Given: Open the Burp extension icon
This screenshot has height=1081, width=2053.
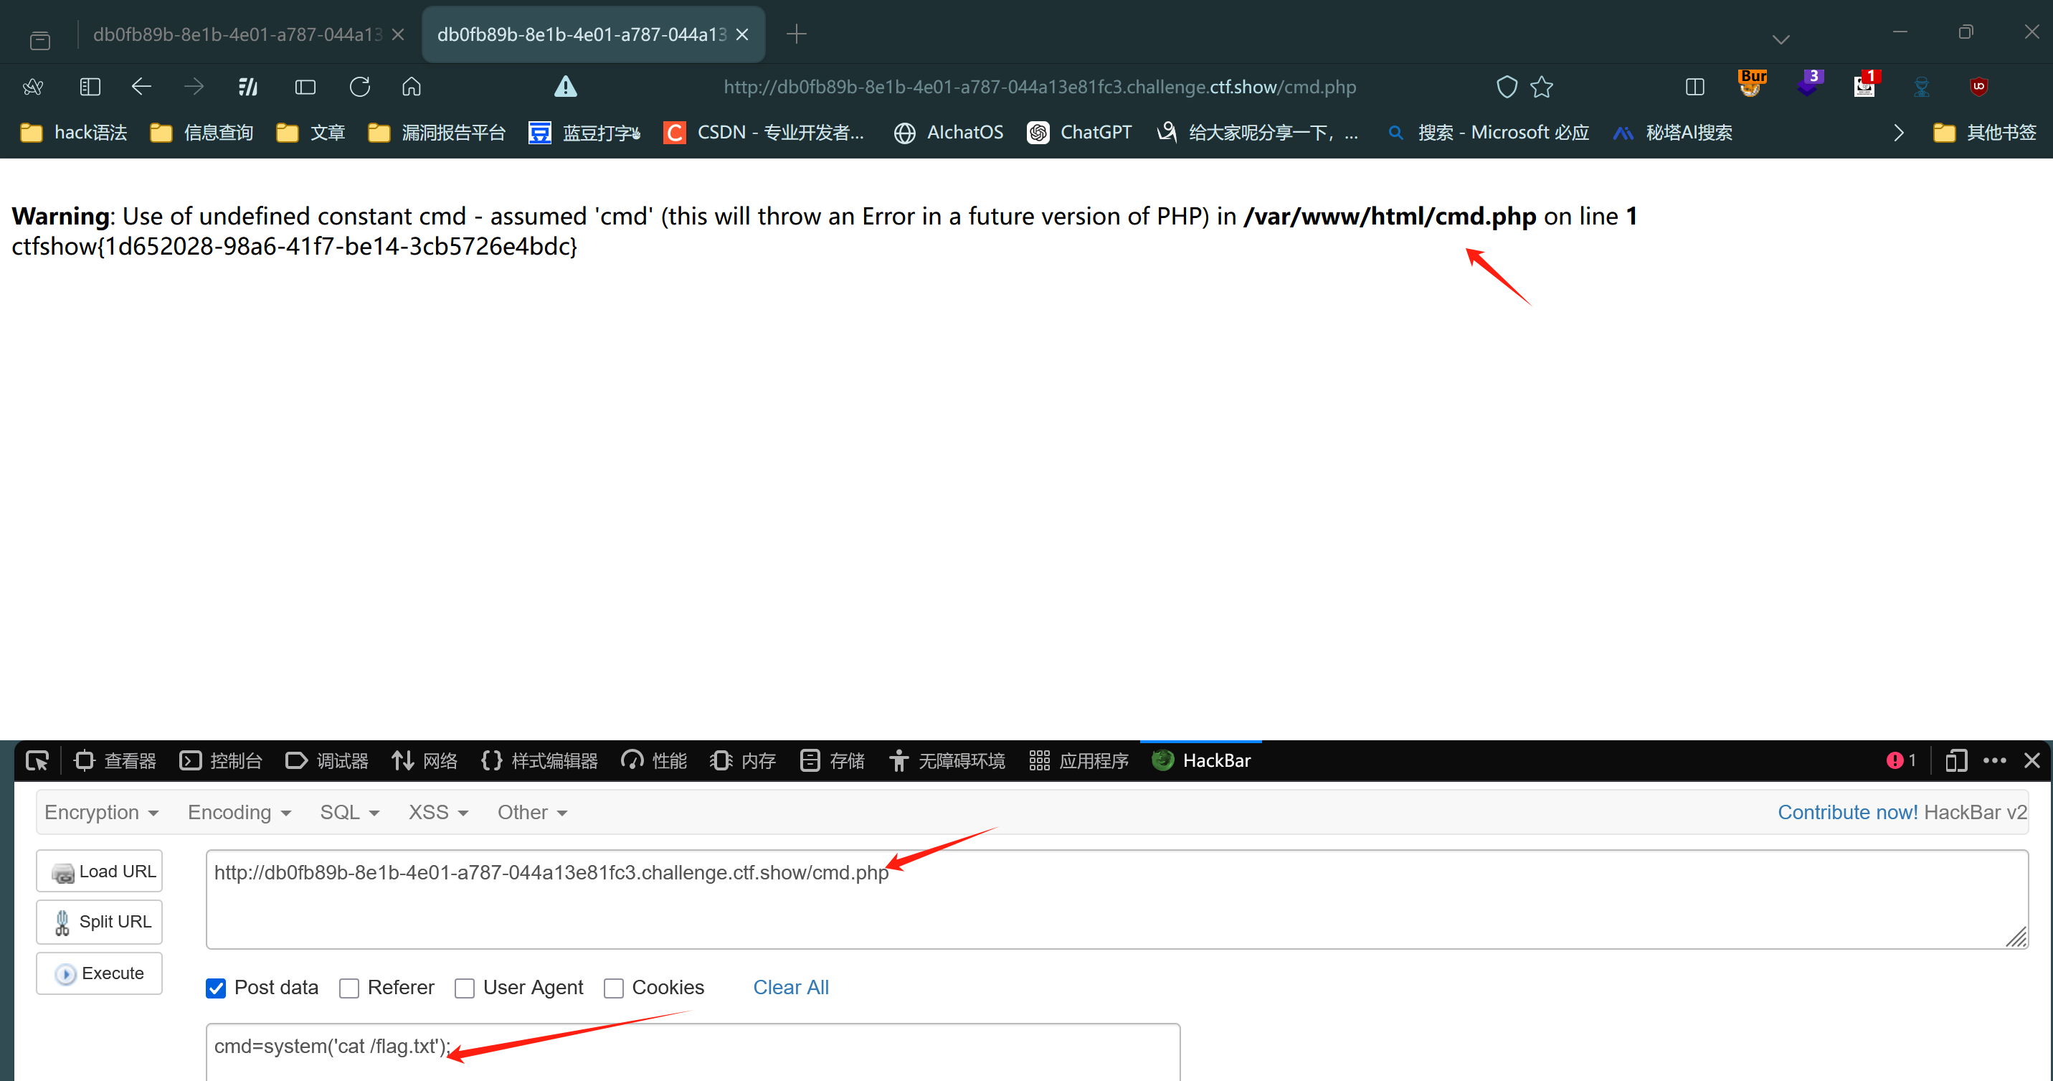Looking at the screenshot, I should coord(1752,85).
